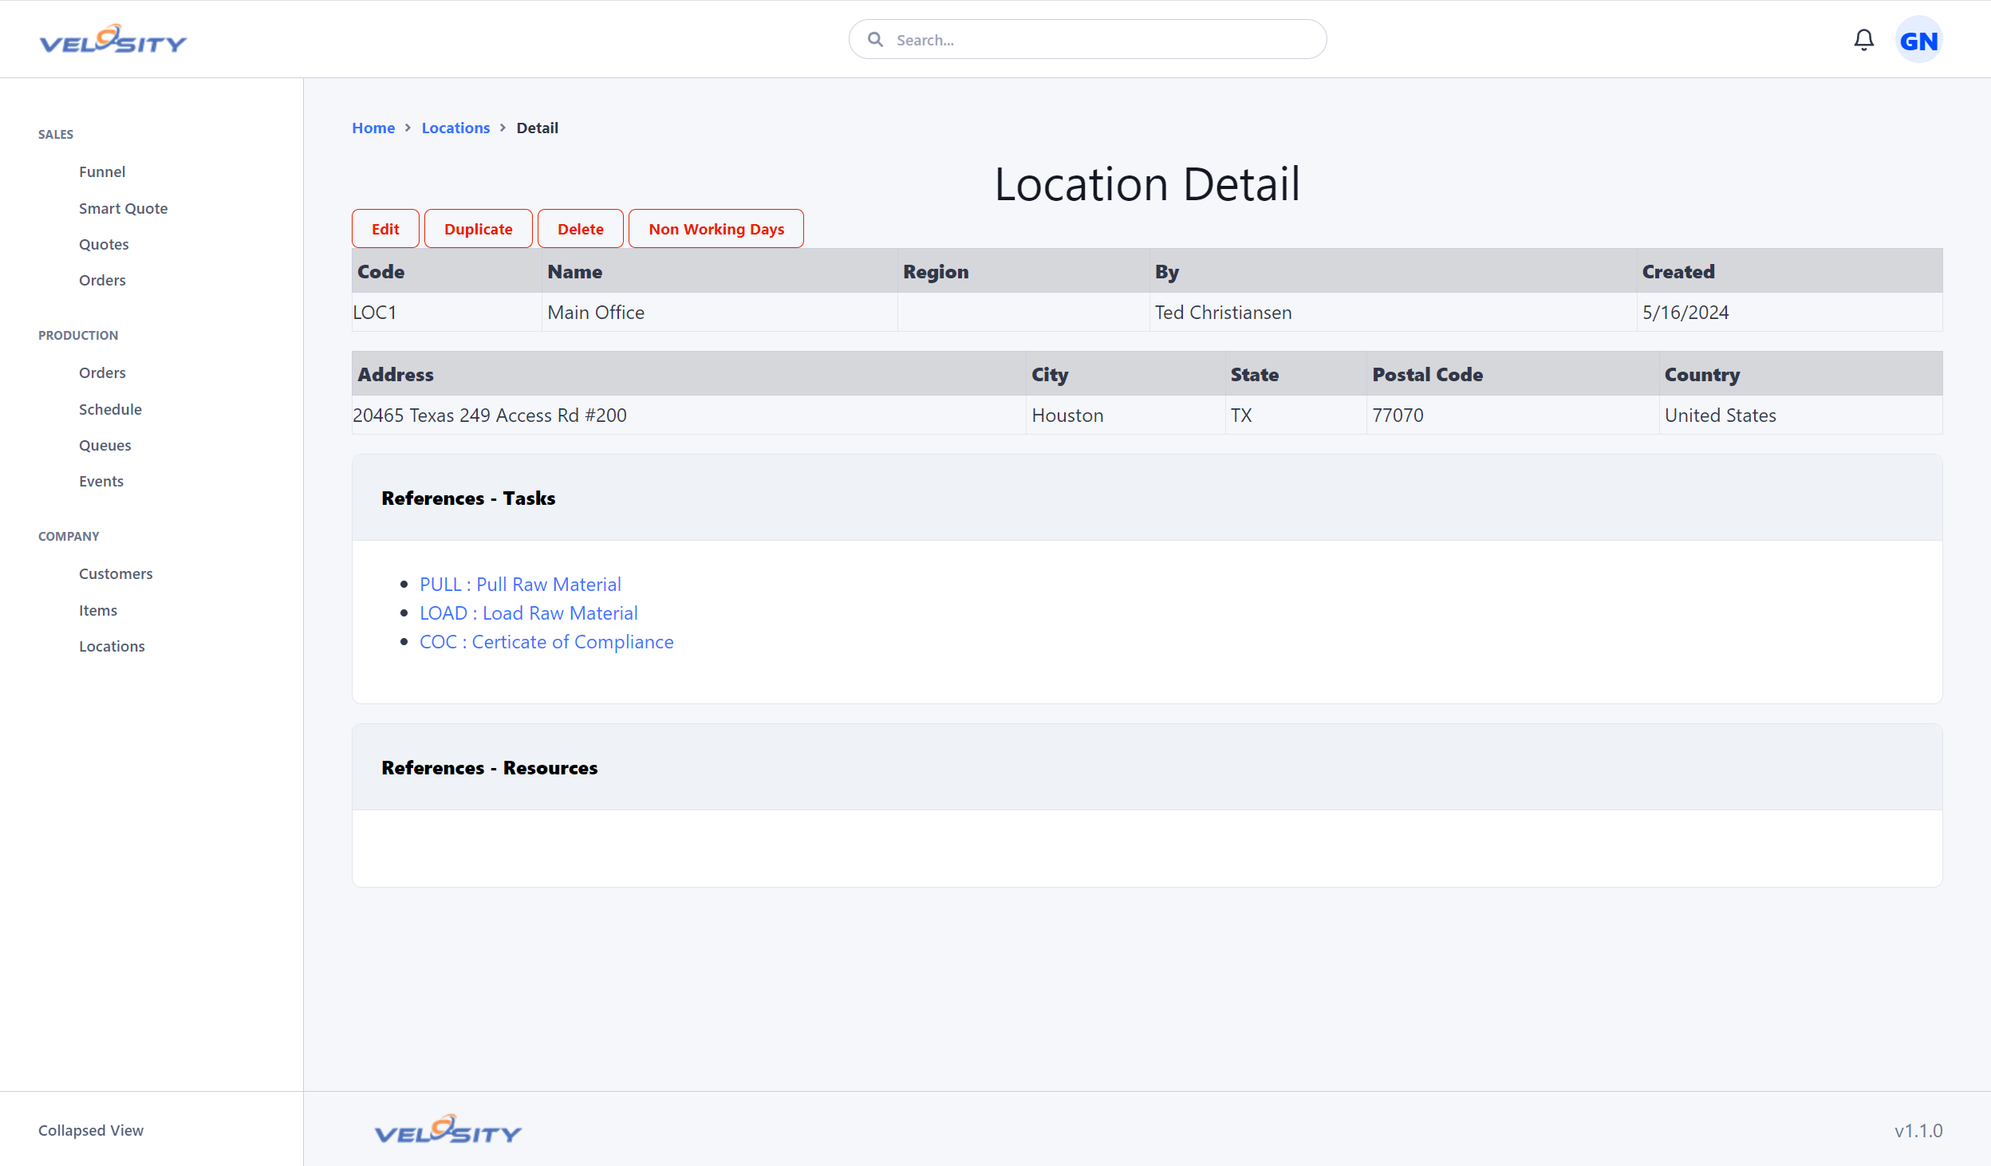Open the GN user avatar menu
Screen dimensions: 1991x1166
coord(1918,40)
